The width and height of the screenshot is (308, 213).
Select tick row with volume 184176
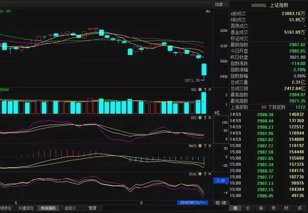tap(267, 171)
